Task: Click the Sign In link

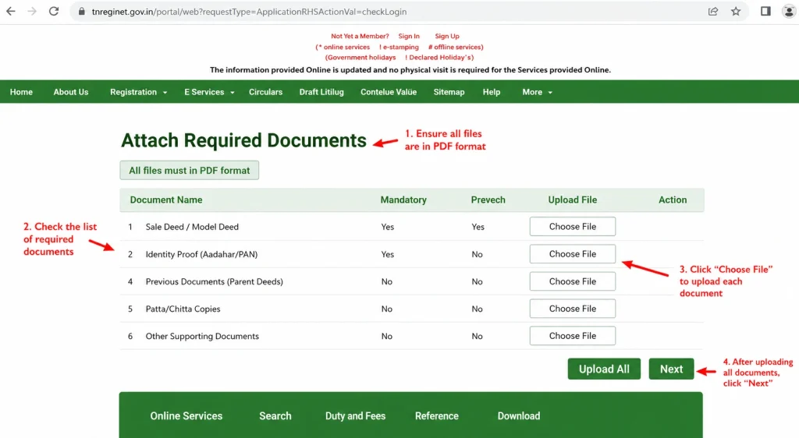Action: point(409,36)
